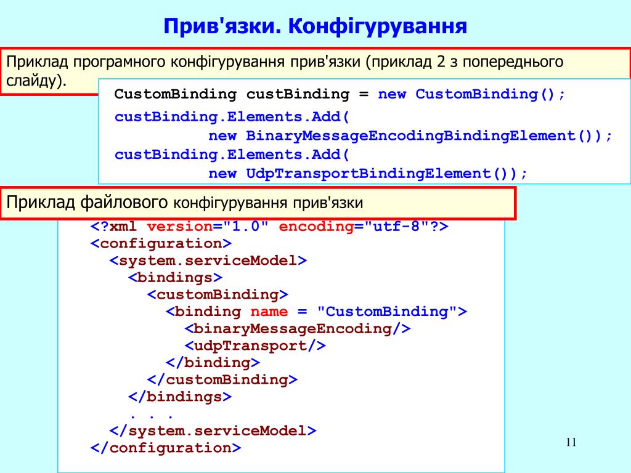
Task: Click the XML declaration line "<?xml version="1.0""
Action: pos(179,227)
